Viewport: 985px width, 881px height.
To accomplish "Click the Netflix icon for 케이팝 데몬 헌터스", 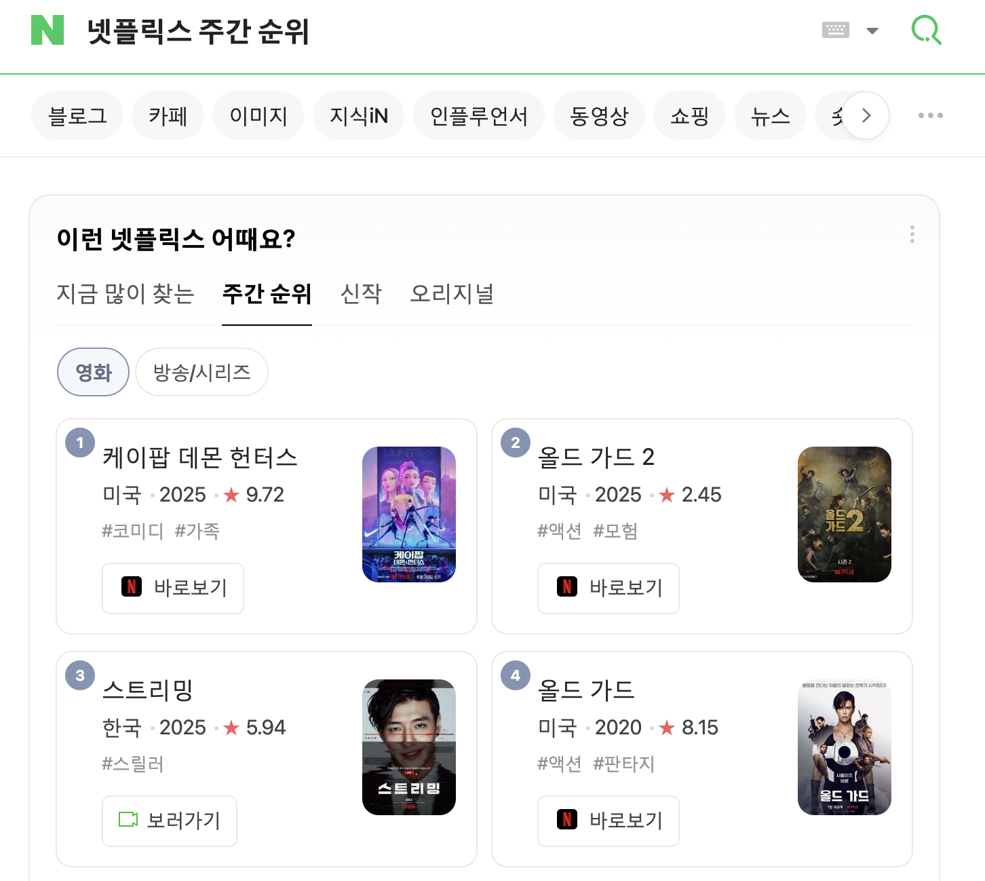I will [x=132, y=587].
